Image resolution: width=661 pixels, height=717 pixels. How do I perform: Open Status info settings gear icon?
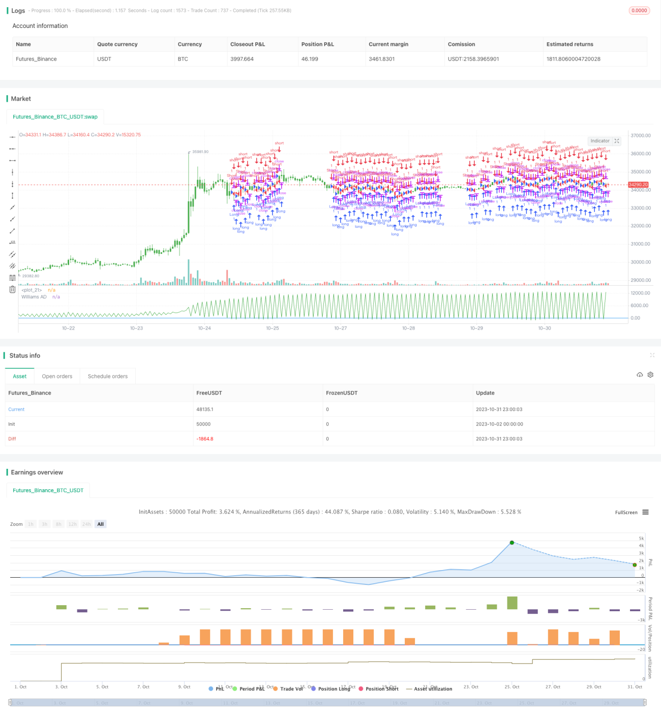[x=650, y=375]
